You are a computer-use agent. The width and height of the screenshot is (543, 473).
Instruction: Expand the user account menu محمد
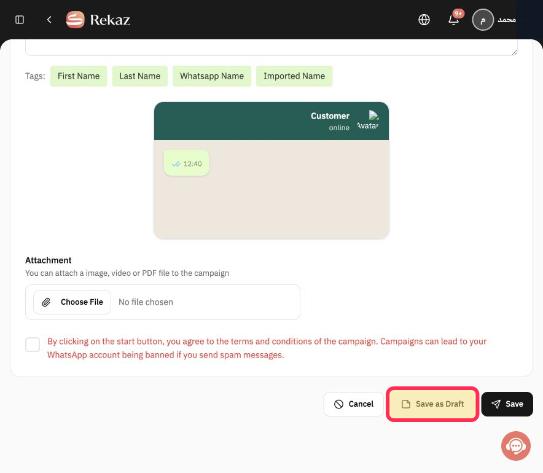point(507,20)
